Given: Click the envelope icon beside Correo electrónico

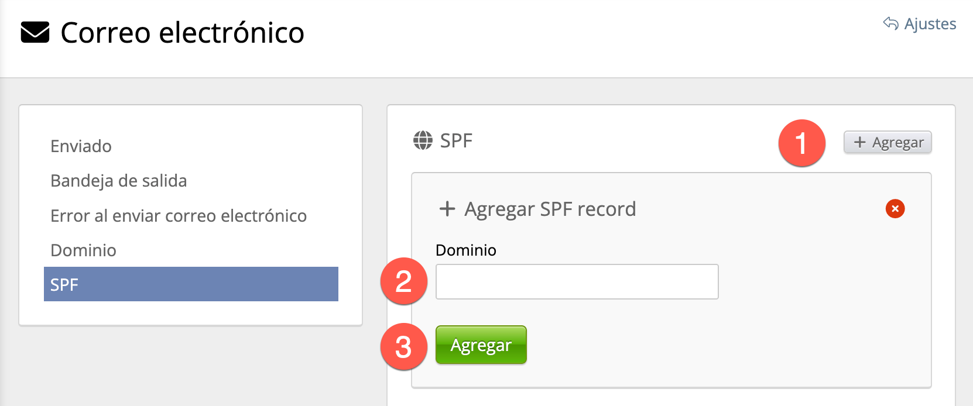Looking at the screenshot, I should point(35,33).
